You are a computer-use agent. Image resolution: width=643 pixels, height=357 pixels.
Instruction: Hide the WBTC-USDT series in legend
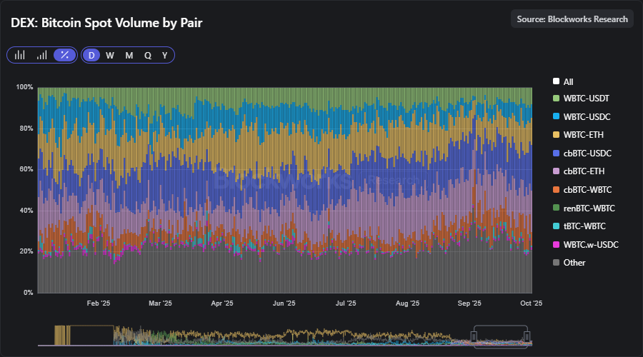click(586, 98)
